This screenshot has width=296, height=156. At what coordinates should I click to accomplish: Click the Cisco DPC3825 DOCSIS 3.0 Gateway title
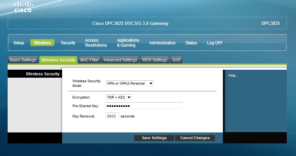[130, 23]
